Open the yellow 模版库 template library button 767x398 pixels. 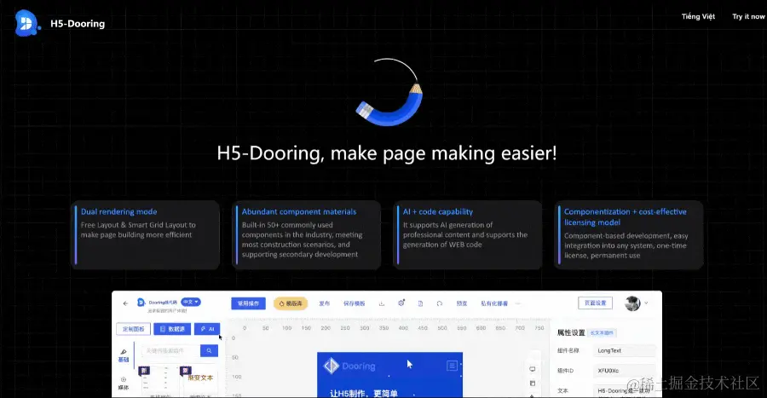[291, 303]
